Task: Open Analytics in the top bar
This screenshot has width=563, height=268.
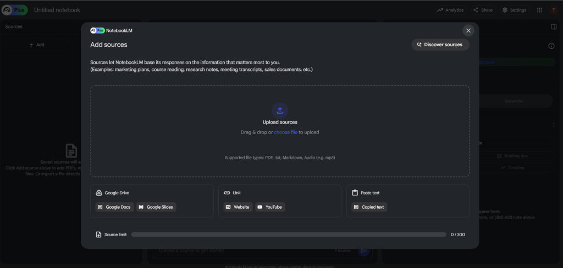Action: coord(450,10)
